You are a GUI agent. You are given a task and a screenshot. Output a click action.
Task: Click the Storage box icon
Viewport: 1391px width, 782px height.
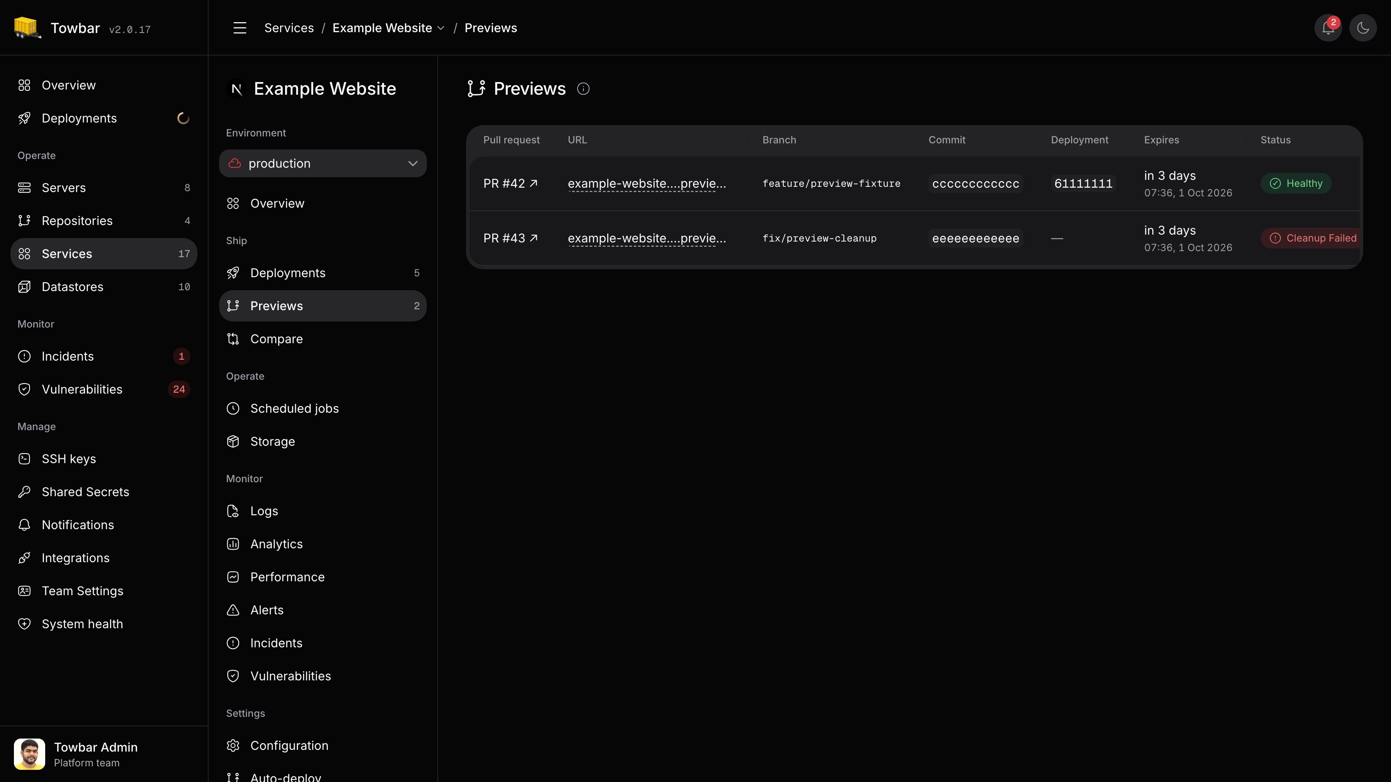233,441
